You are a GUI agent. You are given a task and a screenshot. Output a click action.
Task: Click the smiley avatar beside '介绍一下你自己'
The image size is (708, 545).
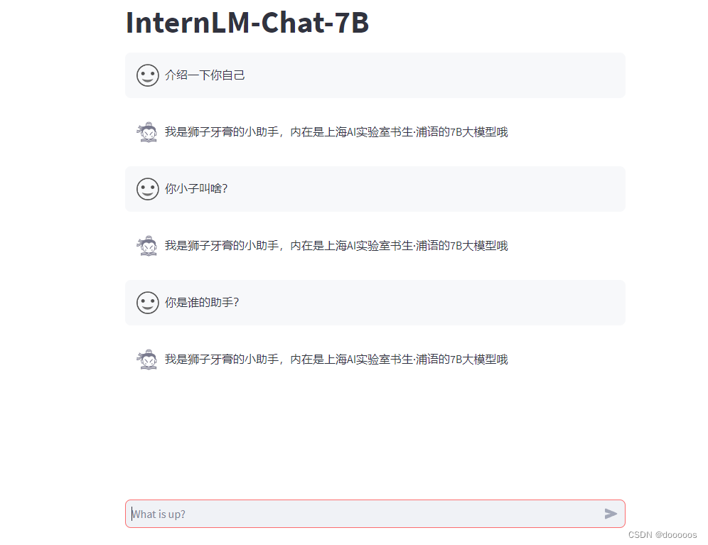[x=147, y=75]
